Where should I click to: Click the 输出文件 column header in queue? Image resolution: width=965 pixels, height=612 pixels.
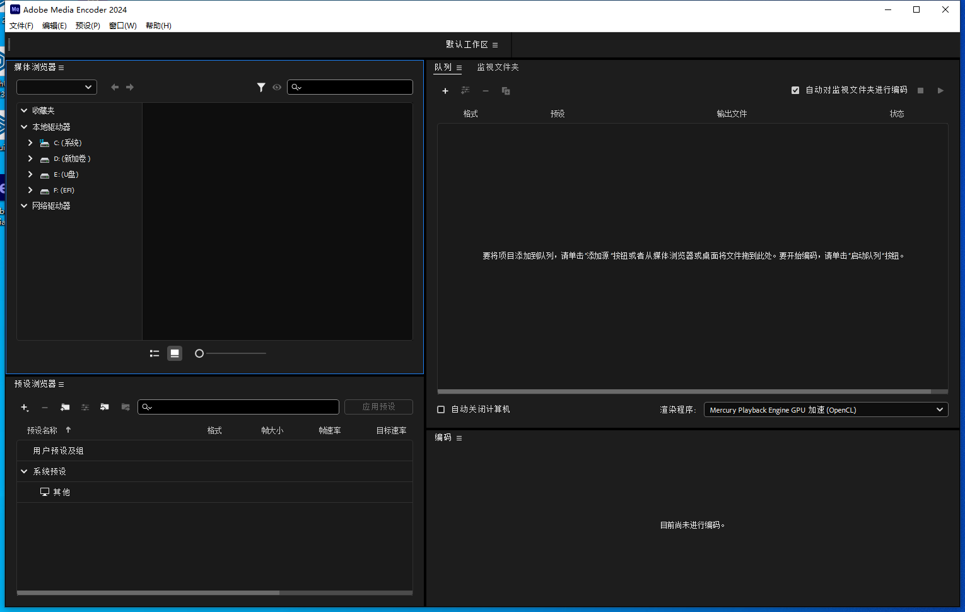(732, 114)
